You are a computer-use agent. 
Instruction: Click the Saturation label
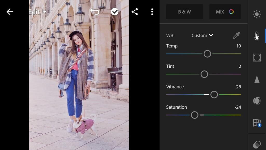pyautogui.click(x=176, y=107)
